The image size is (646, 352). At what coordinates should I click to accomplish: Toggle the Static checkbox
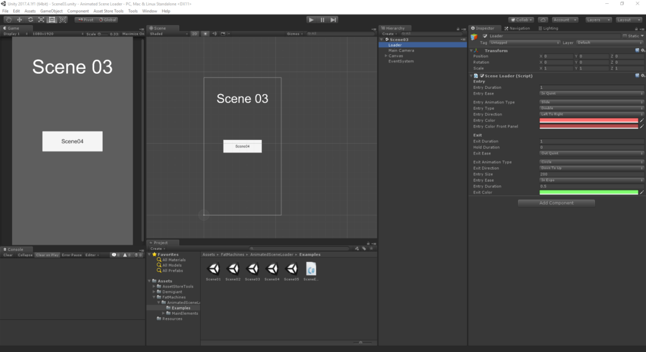click(x=625, y=36)
